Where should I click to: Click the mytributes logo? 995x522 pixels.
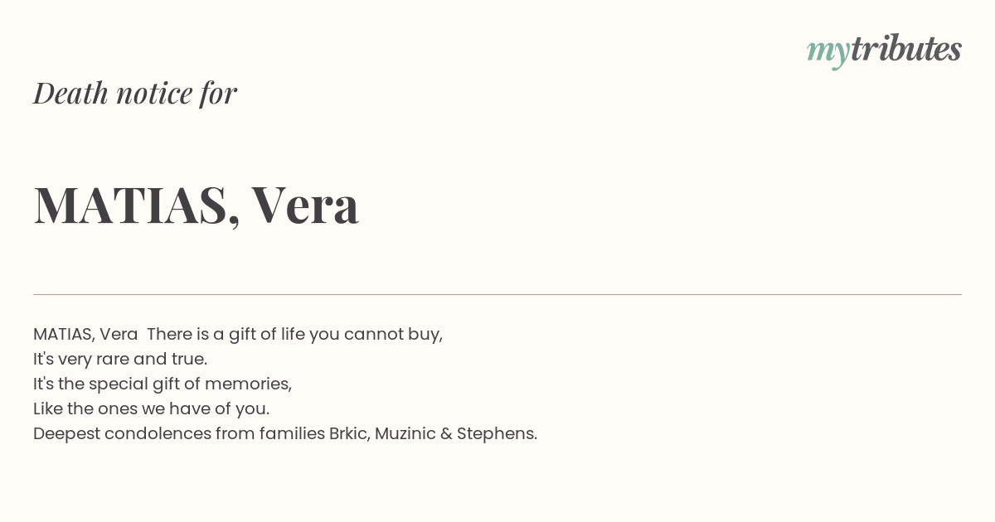coord(884,51)
